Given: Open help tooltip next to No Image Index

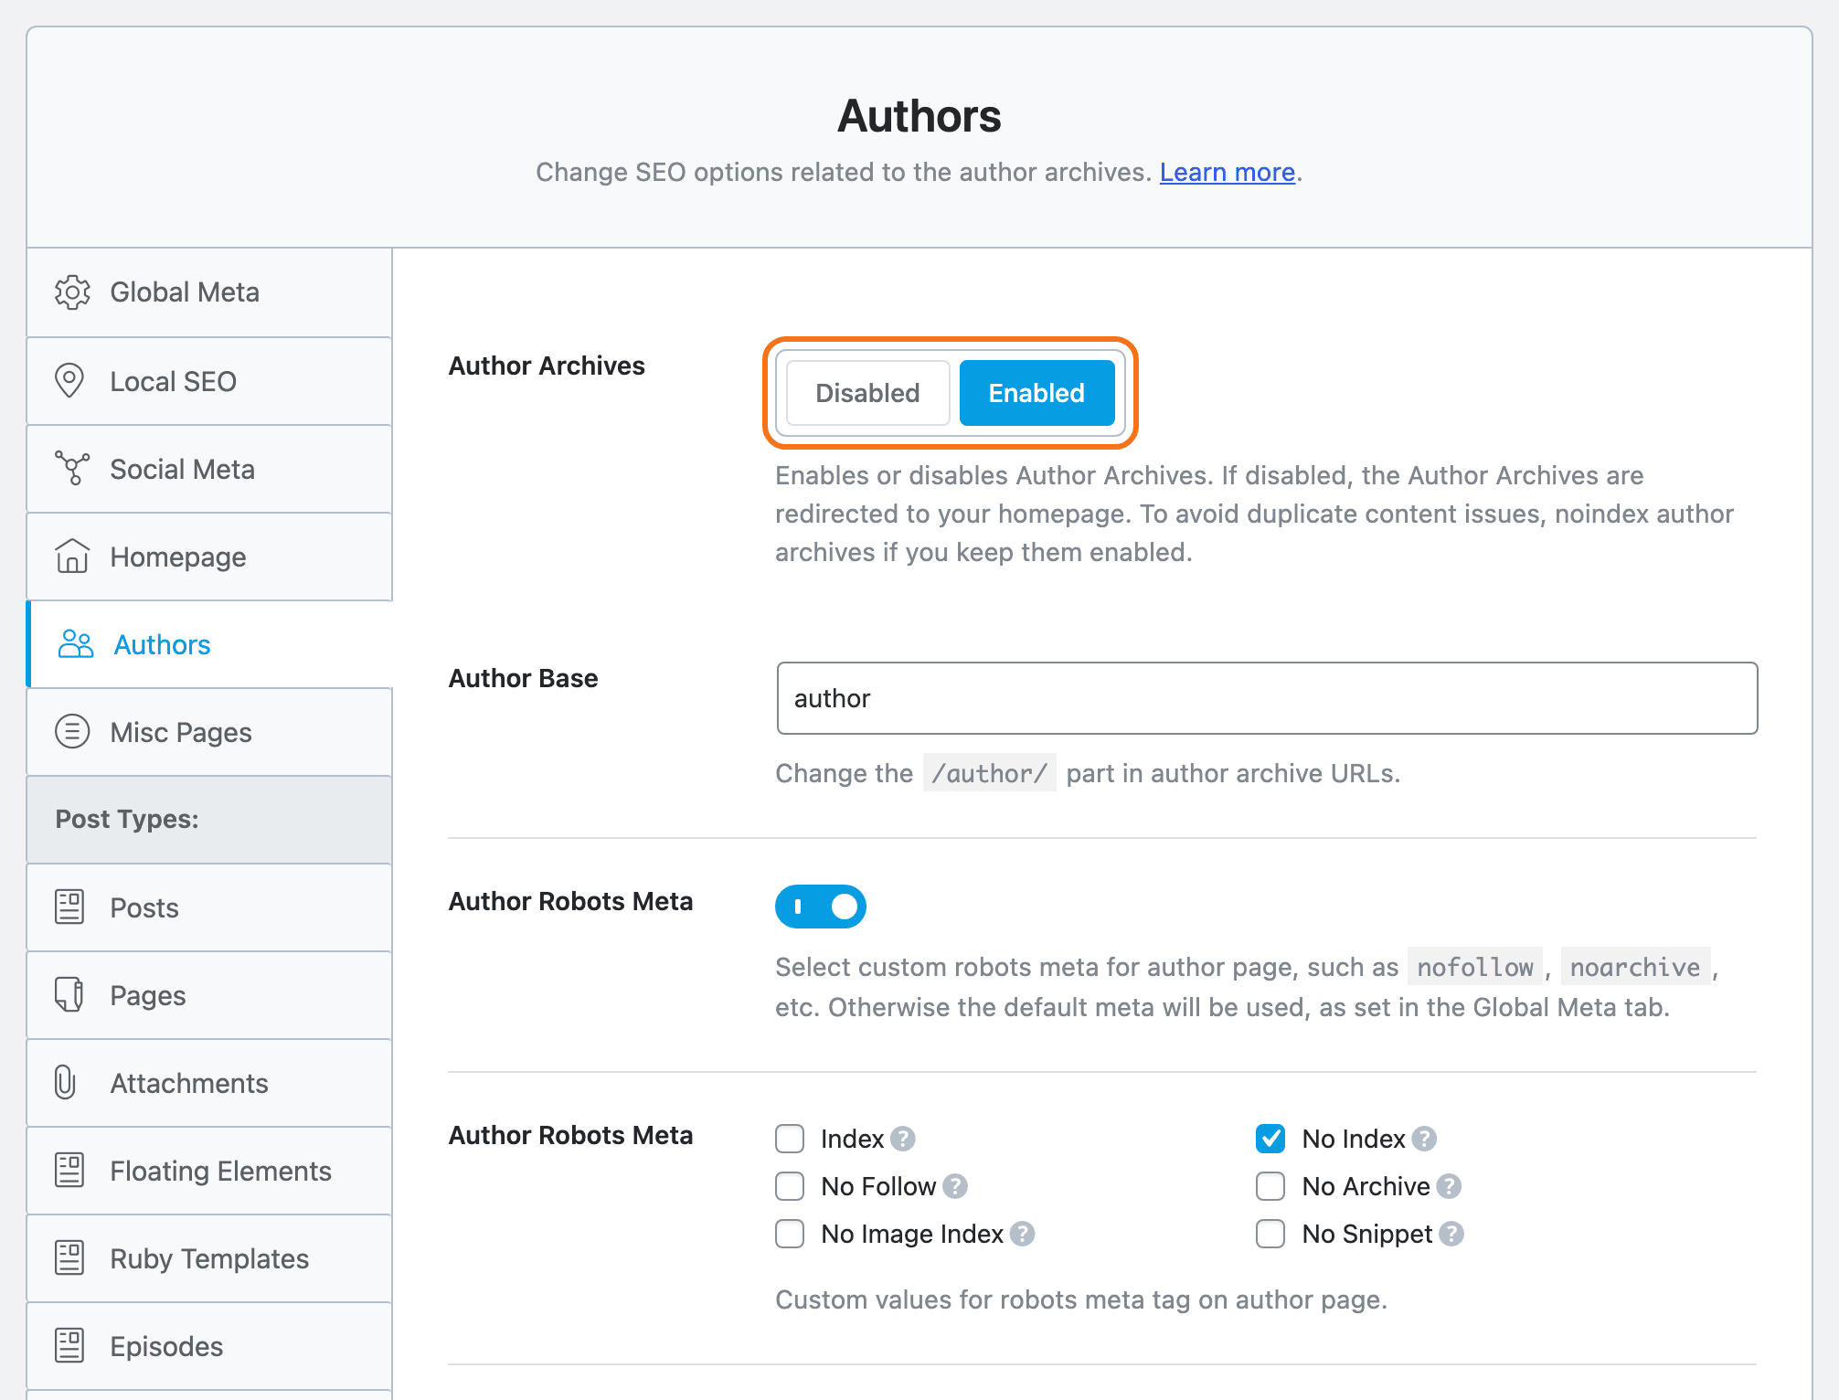Looking at the screenshot, I should (x=1023, y=1234).
